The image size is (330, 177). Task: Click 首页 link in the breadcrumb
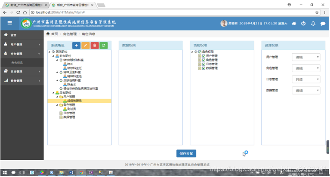tap(55, 34)
